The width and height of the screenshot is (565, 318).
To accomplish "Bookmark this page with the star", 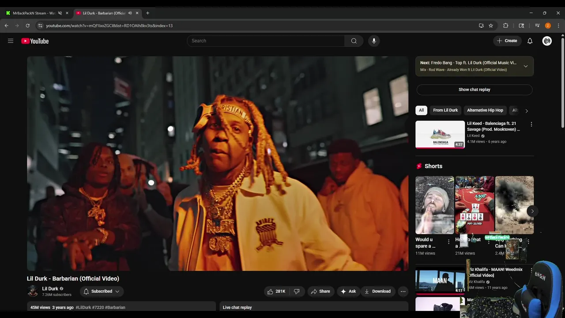I will [491, 26].
